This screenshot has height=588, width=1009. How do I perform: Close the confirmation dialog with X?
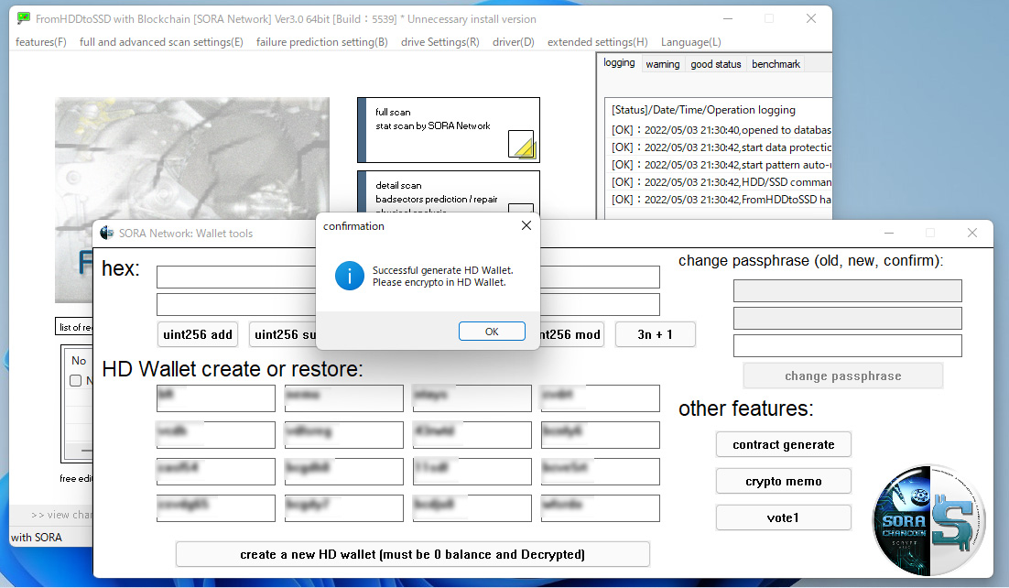tap(526, 225)
